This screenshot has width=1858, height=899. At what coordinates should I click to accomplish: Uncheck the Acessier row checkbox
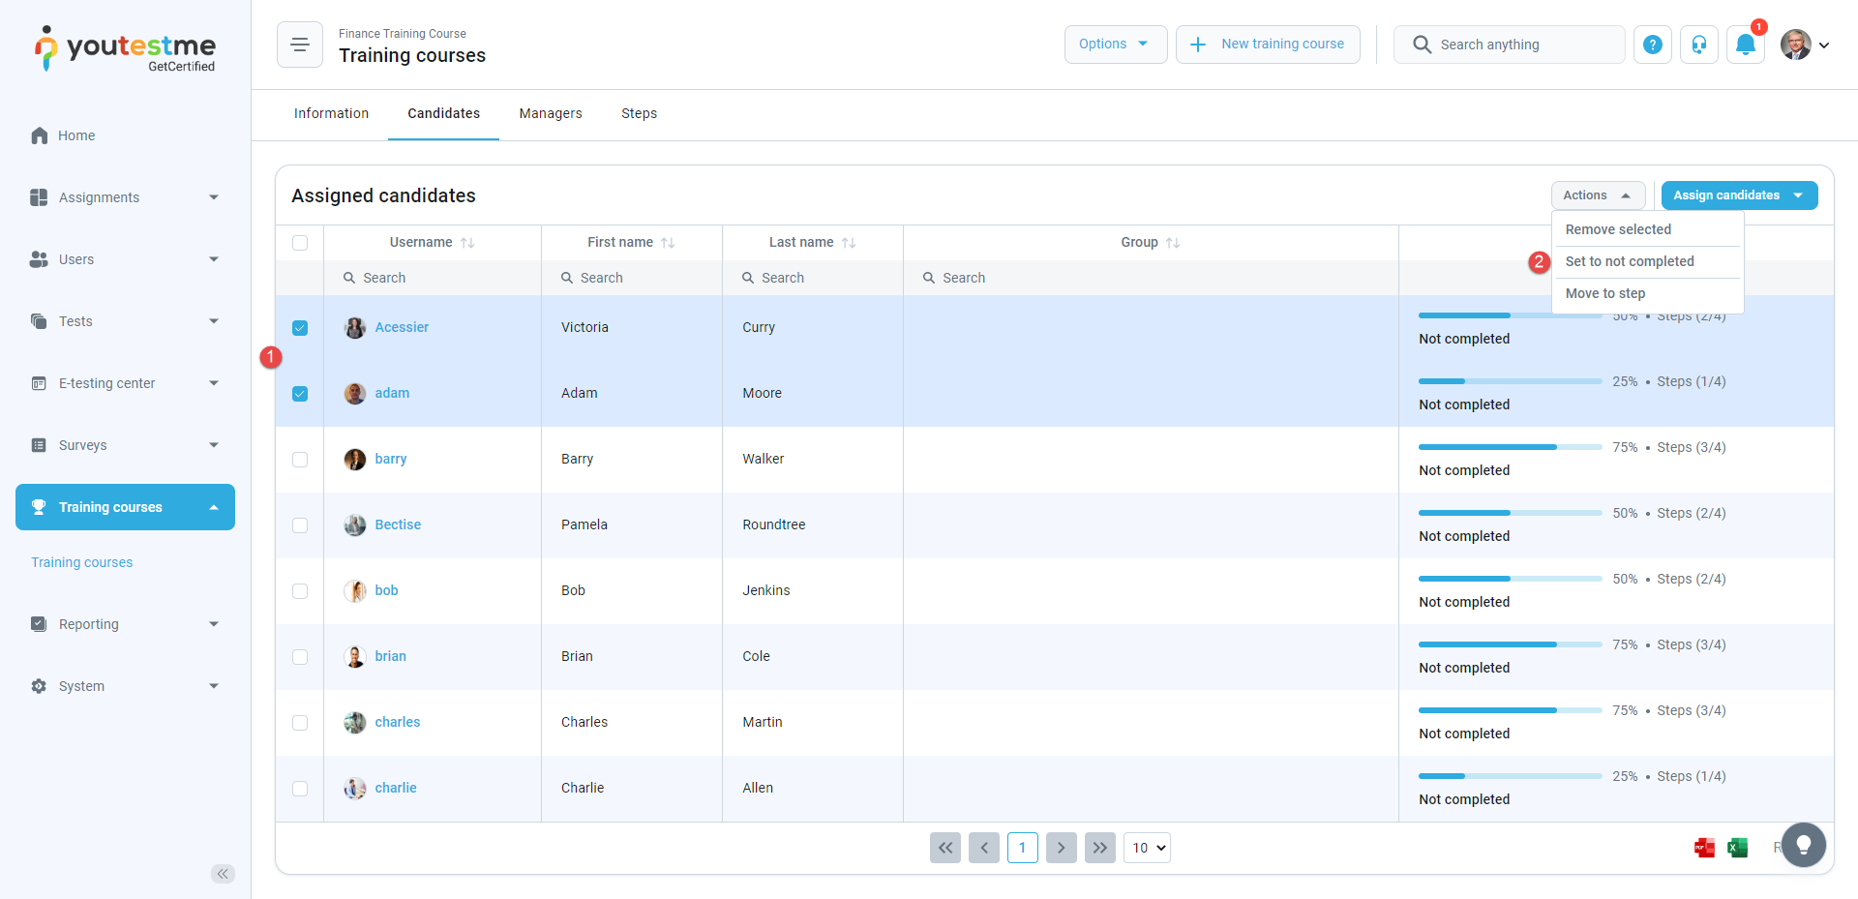[x=300, y=328]
